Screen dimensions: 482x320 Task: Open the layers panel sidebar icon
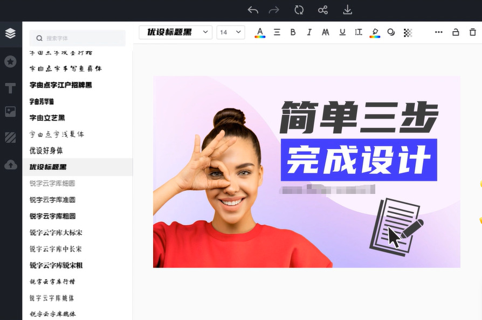(x=11, y=33)
